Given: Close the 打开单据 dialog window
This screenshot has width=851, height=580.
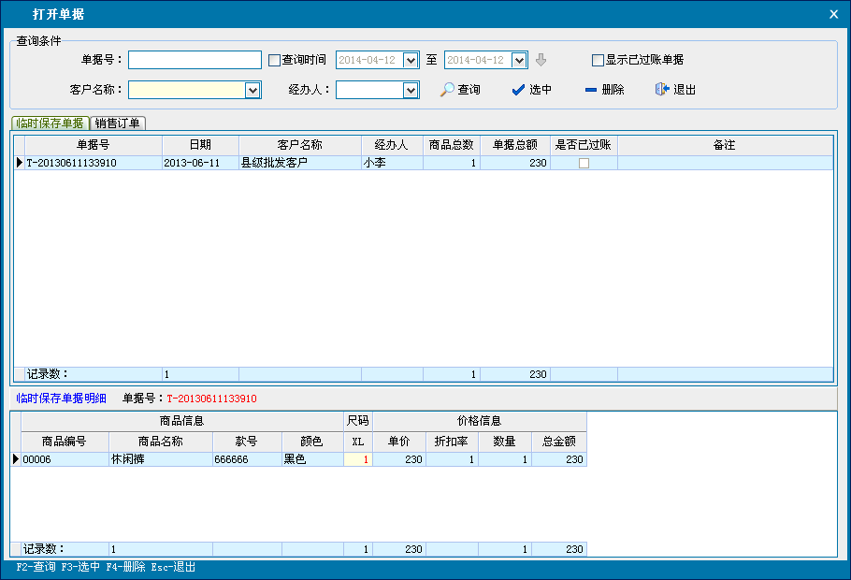Looking at the screenshot, I should [x=833, y=14].
